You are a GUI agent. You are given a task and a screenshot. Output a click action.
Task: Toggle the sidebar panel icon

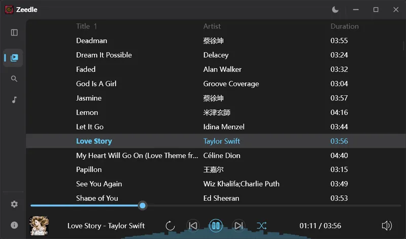[x=14, y=32]
